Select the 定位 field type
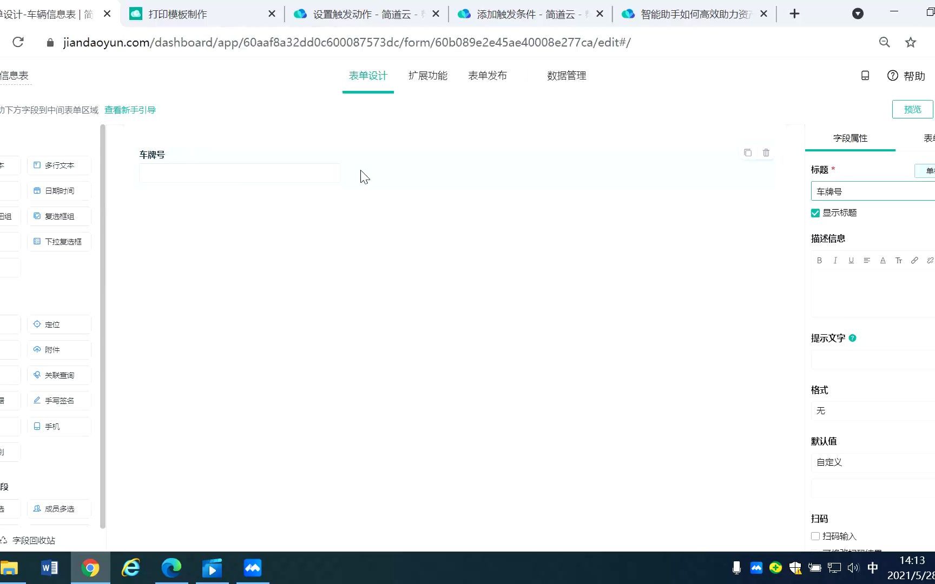 tap(58, 324)
